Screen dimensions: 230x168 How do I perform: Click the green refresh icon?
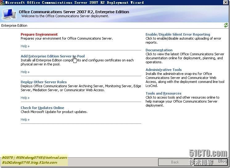(226, 25)
